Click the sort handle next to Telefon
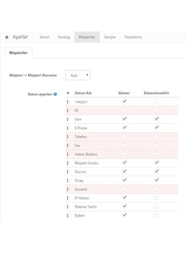186x255 pixels. (68, 137)
